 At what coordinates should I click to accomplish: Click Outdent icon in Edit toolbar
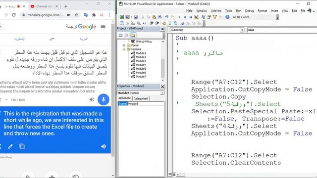pyautogui.click(x=158, y=23)
